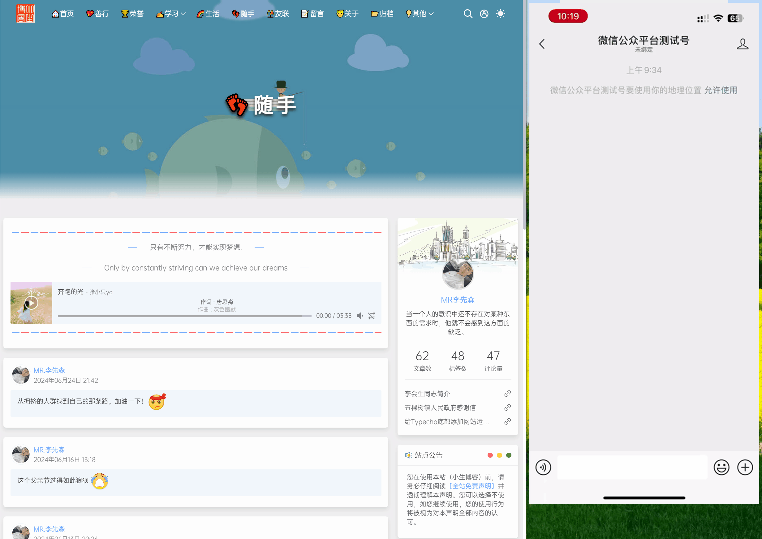Click the page vertical scrollbar thumb
This screenshot has width=762, height=539.
[x=524, y=114]
